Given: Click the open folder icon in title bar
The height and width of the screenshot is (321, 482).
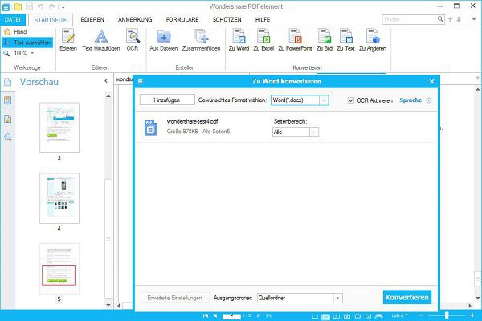Looking at the screenshot, I should (x=18, y=6).
